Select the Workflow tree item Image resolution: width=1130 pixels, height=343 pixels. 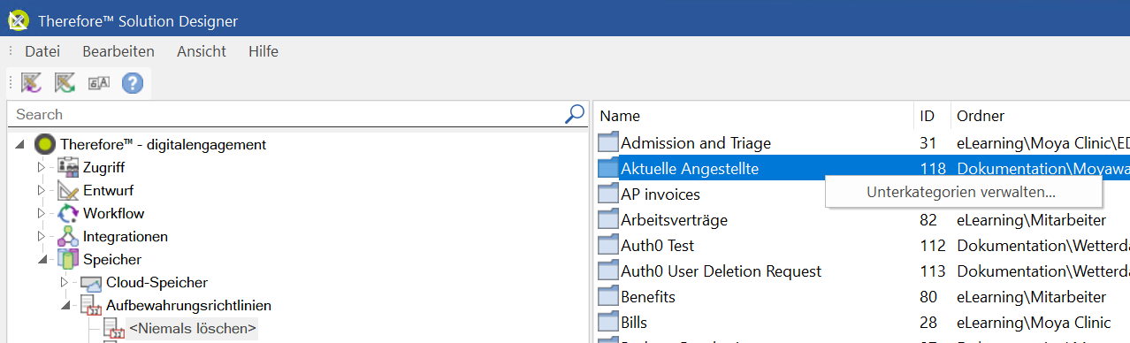point(114,213)
